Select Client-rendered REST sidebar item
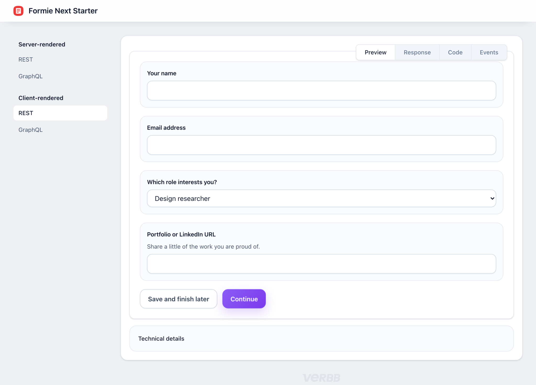This screenshot has height=385, width=536. click(60, 113)
